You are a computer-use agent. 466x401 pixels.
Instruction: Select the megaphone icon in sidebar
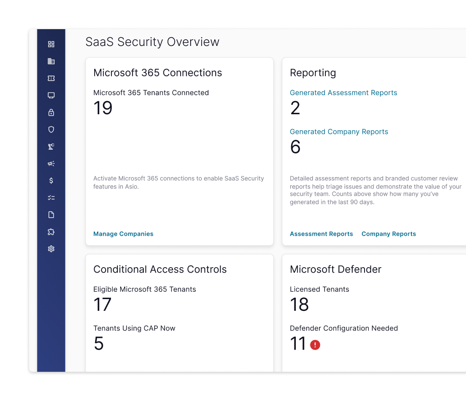(x=51, y=163)
